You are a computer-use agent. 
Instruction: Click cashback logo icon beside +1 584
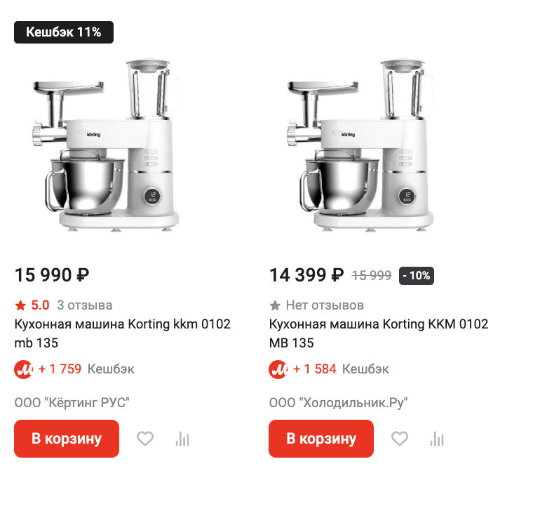point(278,369)
